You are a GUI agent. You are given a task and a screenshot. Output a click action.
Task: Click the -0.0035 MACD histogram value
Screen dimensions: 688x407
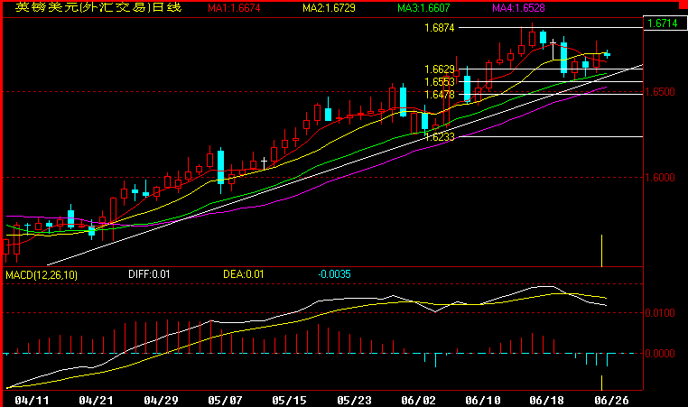(x=334, y=274)
